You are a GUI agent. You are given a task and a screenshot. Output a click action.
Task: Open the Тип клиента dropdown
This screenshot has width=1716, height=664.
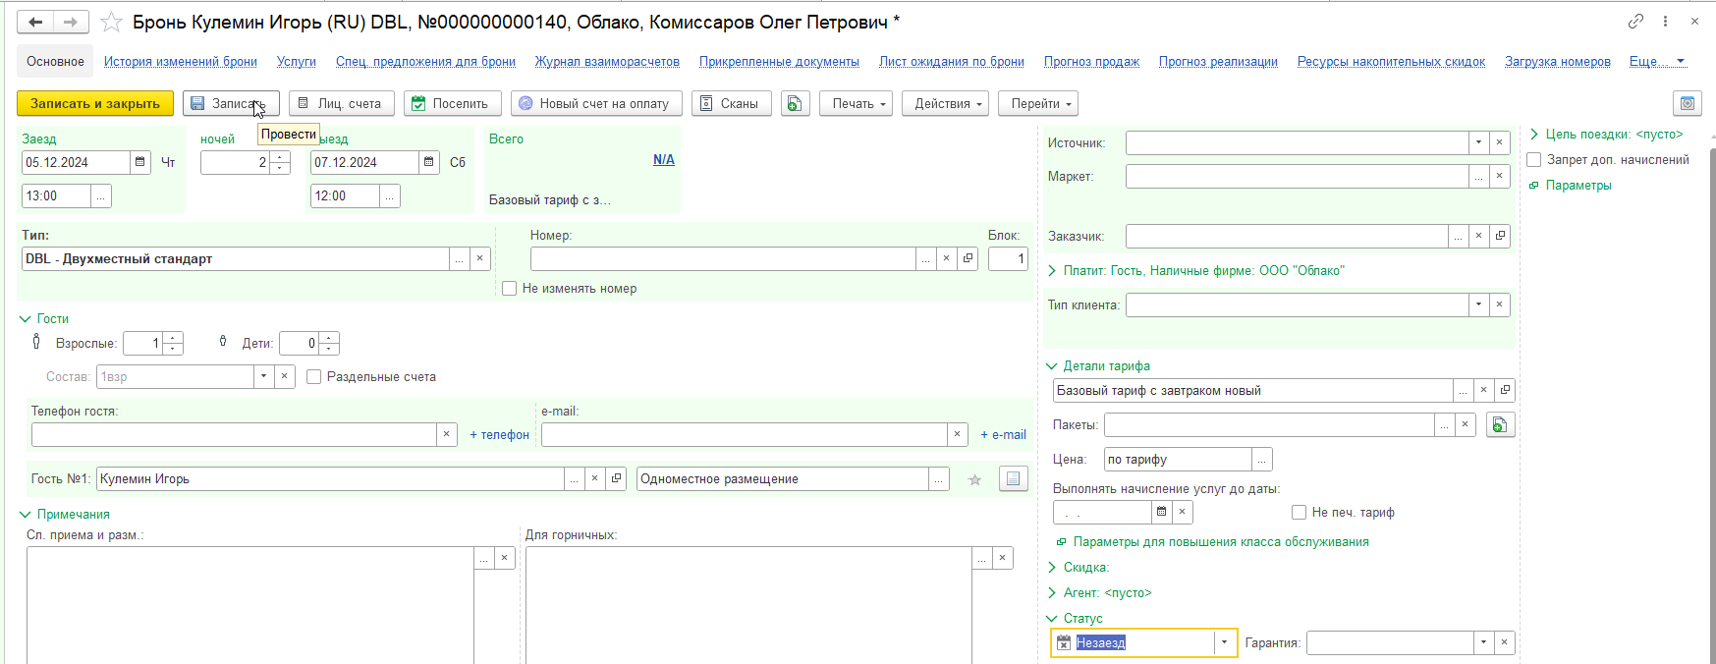pos(1479,304)
